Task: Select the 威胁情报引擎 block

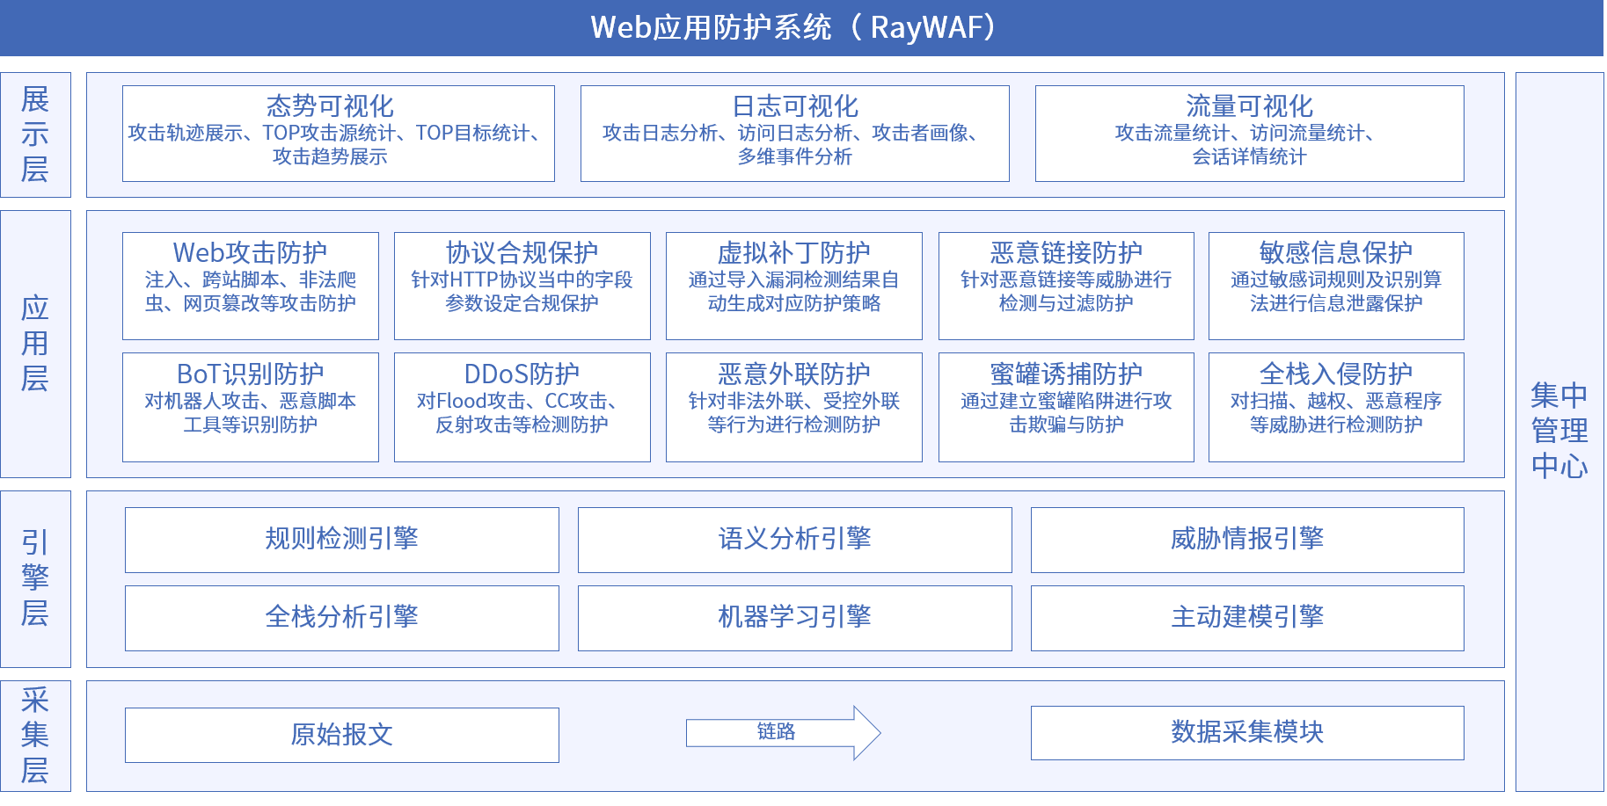Action: pyautogui.click(x=1246, y=540)
